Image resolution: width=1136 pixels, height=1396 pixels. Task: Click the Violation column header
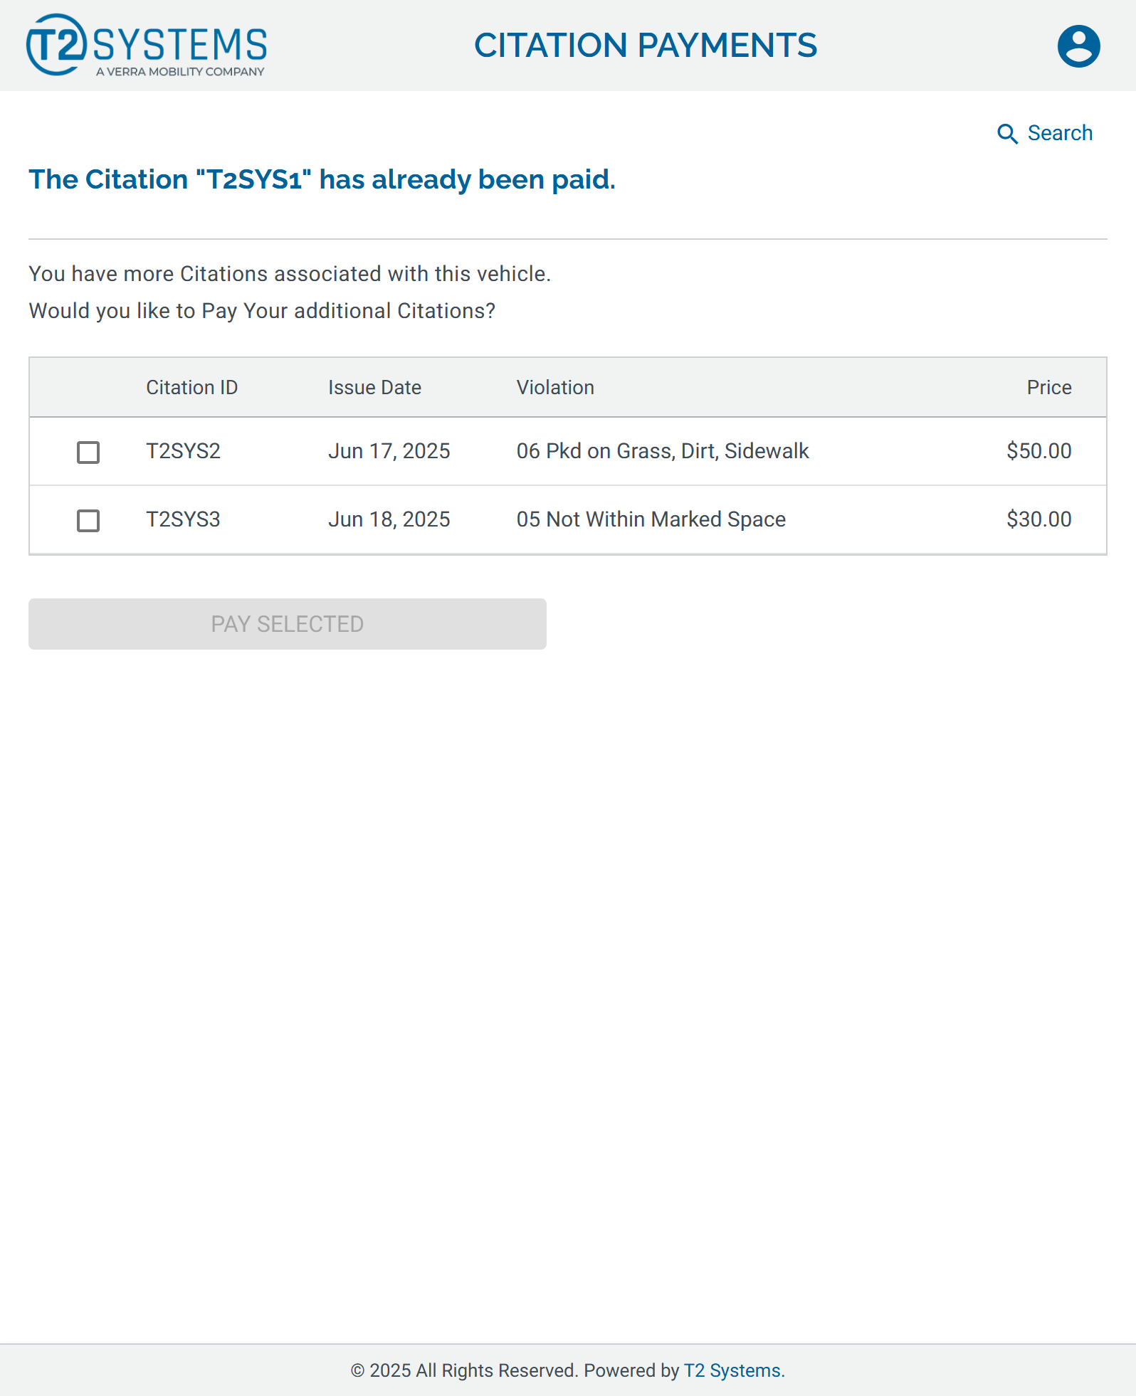(555, 388)
